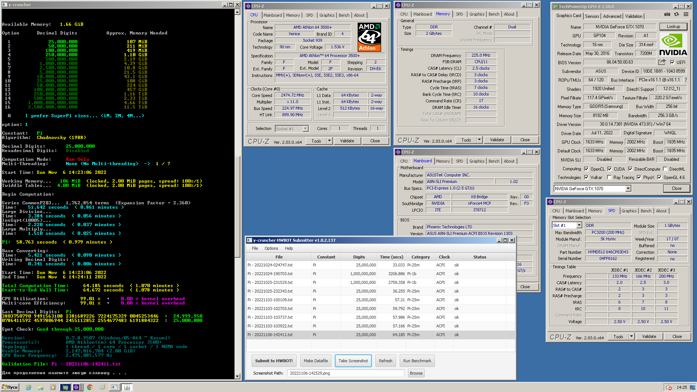The width and height of the screenshot is (697, 392).
Task: Open the File menu in HWBOT Submitter
Action: point(255,248)
